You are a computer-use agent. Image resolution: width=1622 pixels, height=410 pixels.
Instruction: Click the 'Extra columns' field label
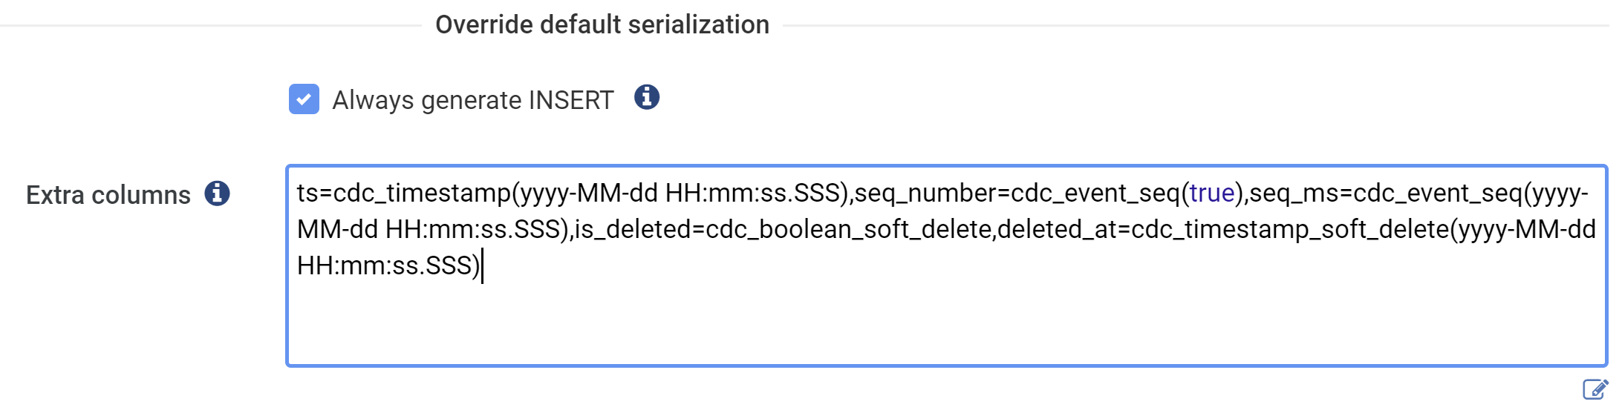point(108,195)
